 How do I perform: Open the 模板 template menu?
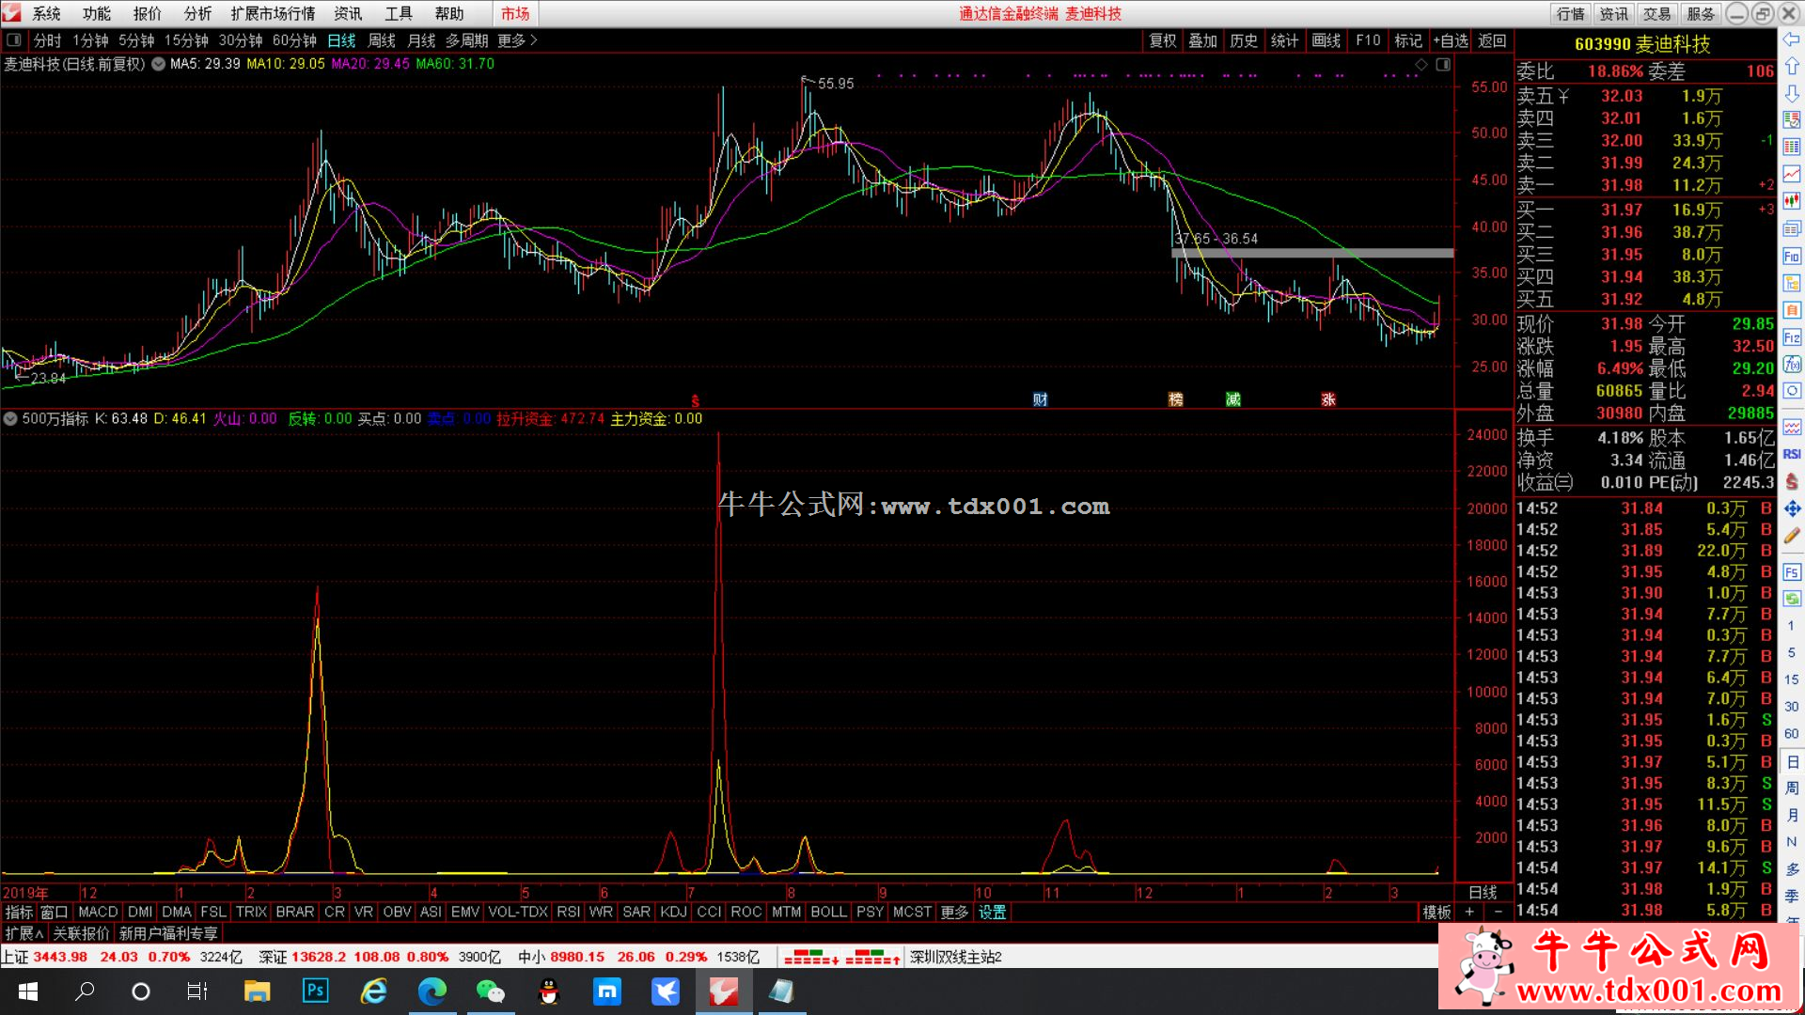tap(1436, 912)
